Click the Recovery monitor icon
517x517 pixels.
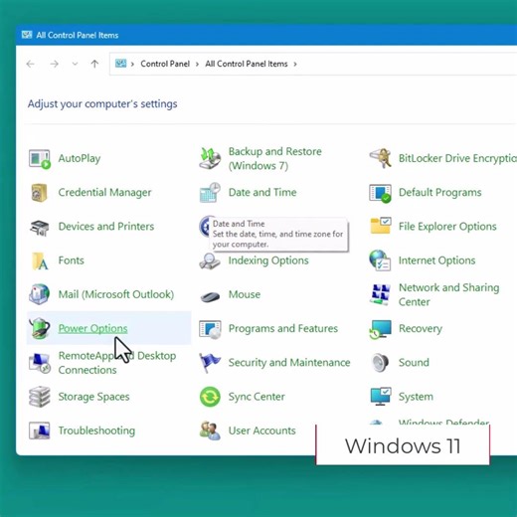pyautogui.click(x=380, y=329)
